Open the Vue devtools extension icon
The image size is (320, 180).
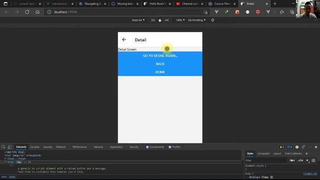[x=216, y=12]
